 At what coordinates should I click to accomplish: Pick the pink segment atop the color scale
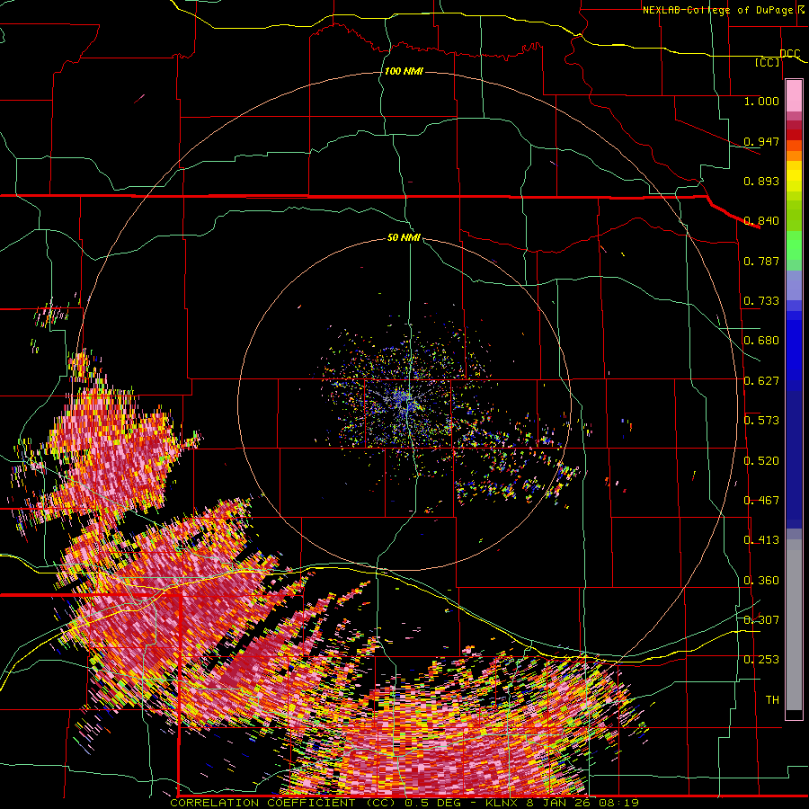click(x=794, y=95)
